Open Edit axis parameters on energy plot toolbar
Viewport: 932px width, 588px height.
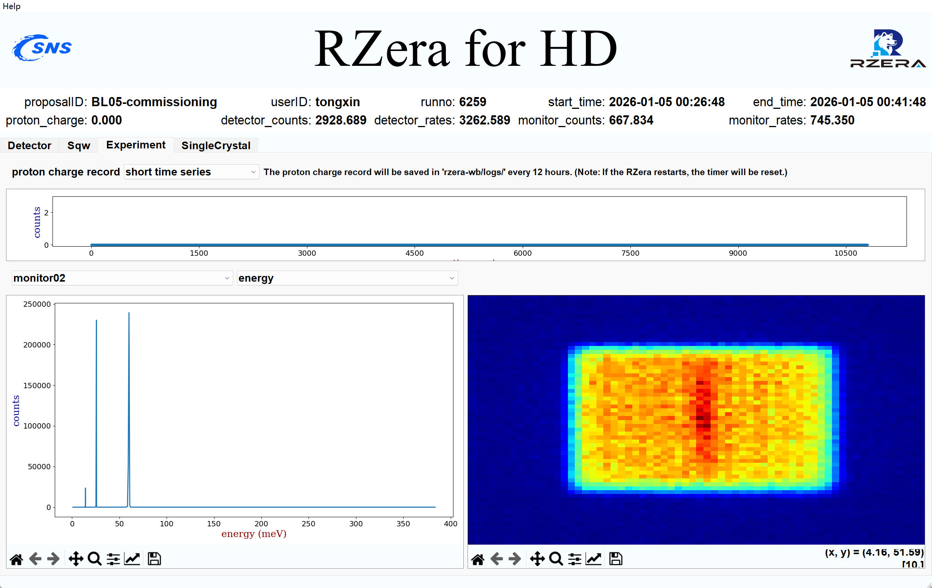(x=132, y=559)
